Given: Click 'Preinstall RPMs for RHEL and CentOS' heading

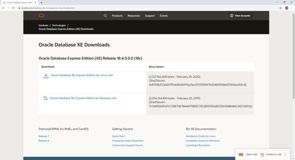Looking at the screenshot, I should (64, 129).
